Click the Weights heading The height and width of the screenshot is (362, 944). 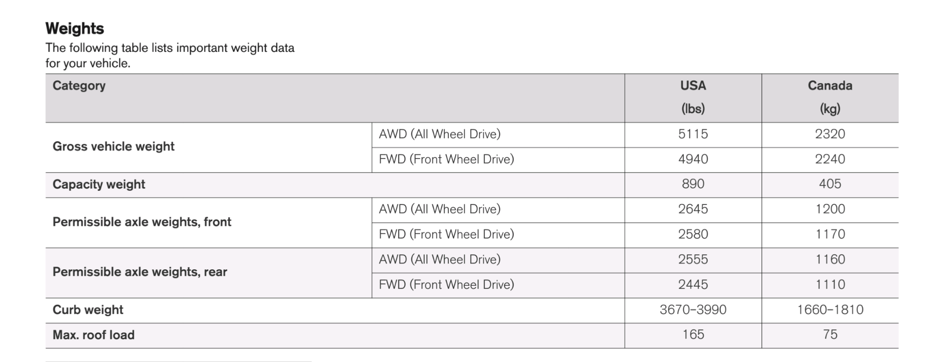(75, 29)
